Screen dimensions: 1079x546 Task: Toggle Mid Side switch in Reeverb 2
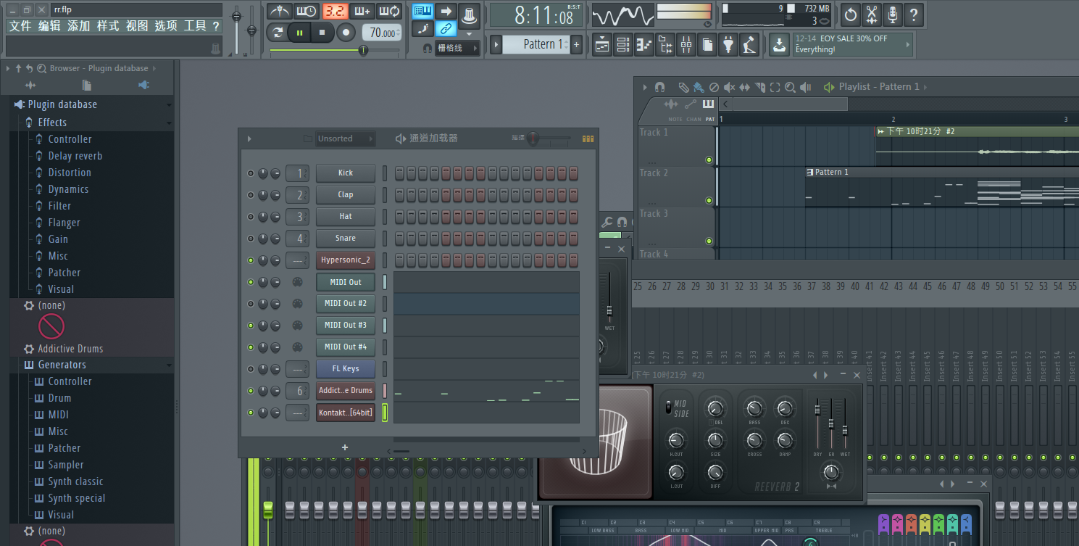pyautogui.click(x=668, y=408)
